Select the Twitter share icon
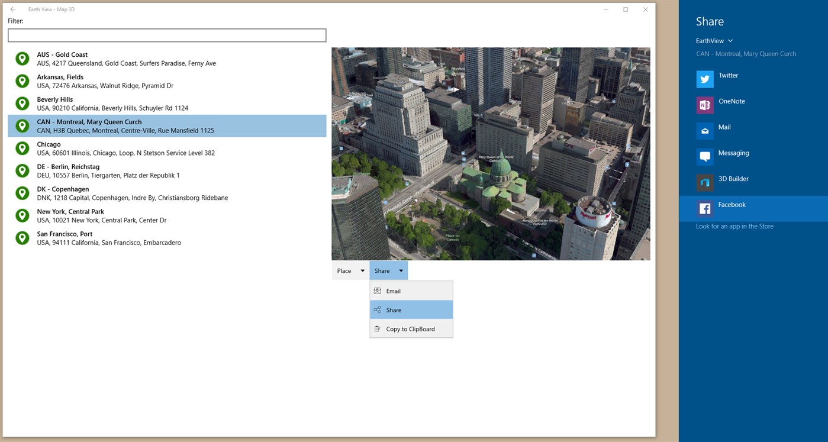828x442 pixels. 704,79
